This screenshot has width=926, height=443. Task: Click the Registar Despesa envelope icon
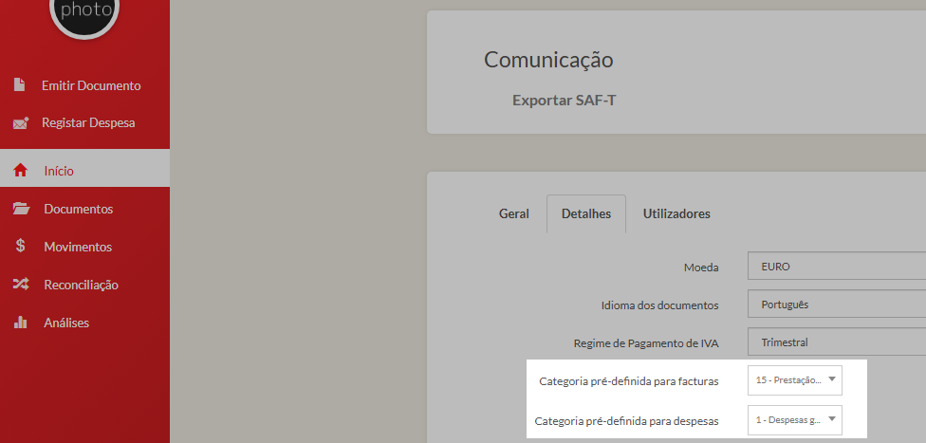[x=20, y=123]
